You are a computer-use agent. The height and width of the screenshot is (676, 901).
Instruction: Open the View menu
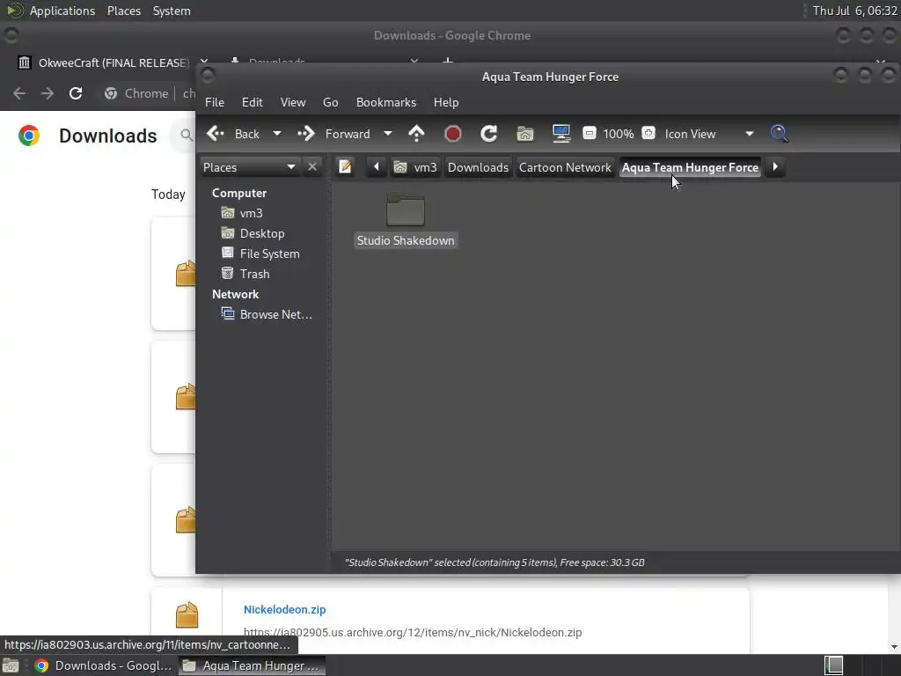(292, 102)
